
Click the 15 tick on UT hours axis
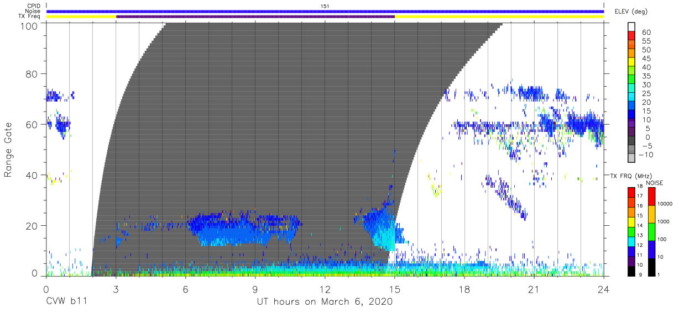click(x=395, y=289)
